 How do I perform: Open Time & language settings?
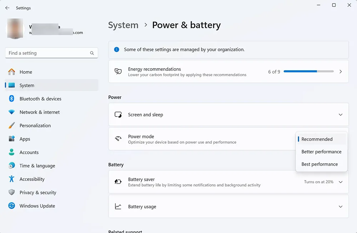click(37, 165)
